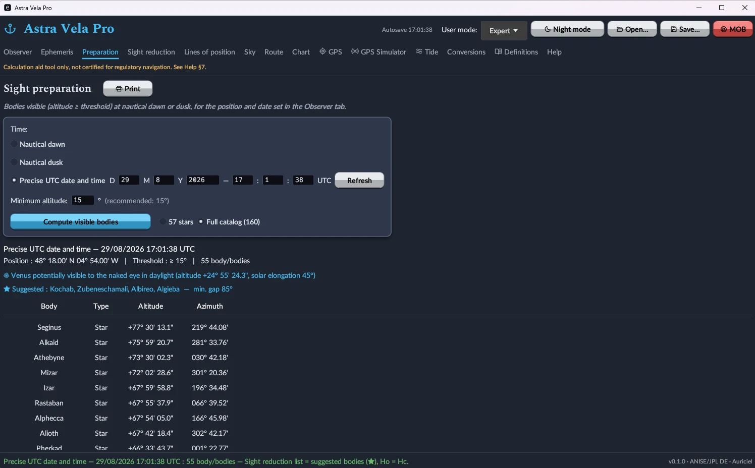Click the hour input field
The image size is (755, 468).
[242, 180]
